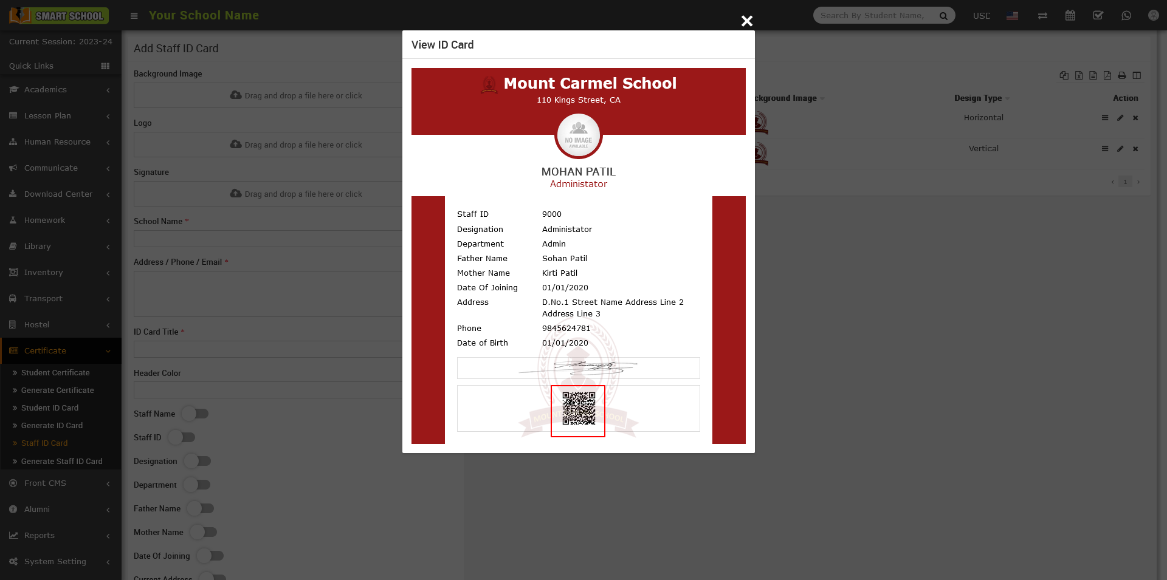The height and width of the screenshot is (580, 1167).
Task: Click the USD currency selector
Action: pos(981,16)
